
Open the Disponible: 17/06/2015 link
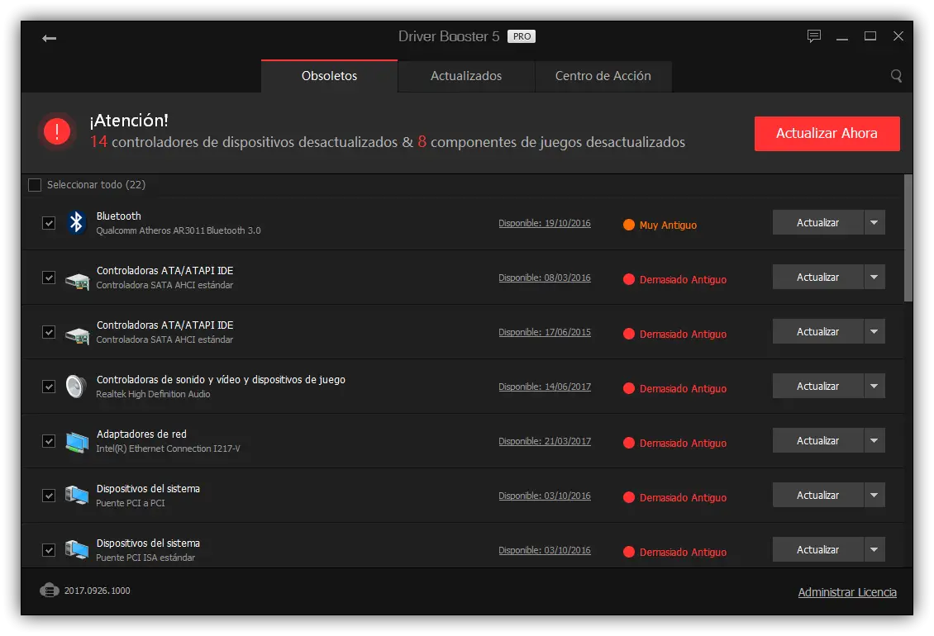point(545,332)
